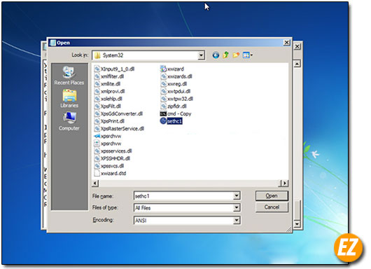371x269 pixels.
Task: Select zipfldr.dll file icon
Action: coord(164,106)
